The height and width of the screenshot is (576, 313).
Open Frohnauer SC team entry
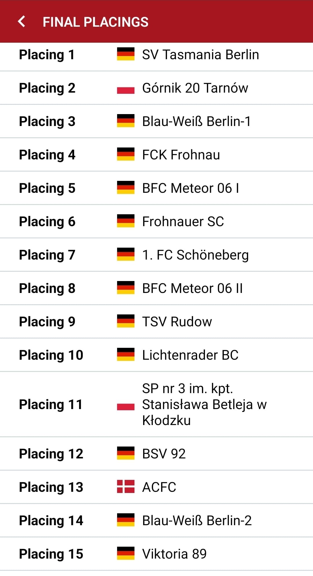(183, 222)
